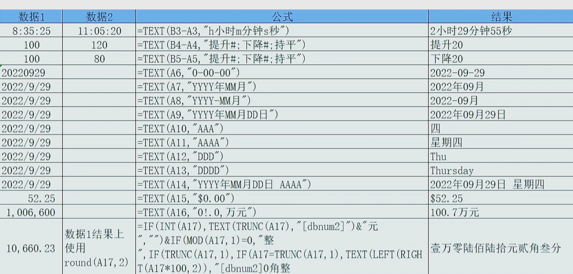Select the cell containing 20220929
573x274 pixels.
pyautogui.click(x=32, y=73)
